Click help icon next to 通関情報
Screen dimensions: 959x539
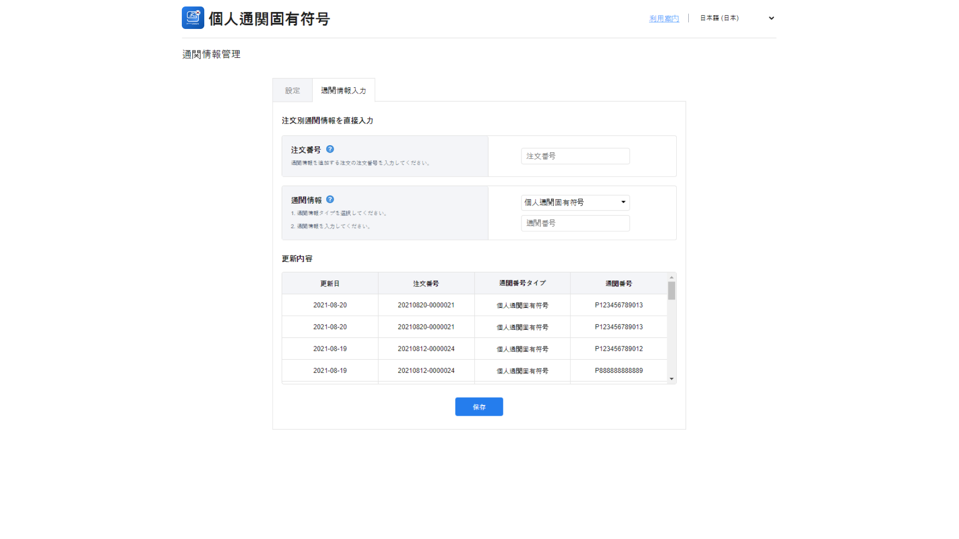pos(330,200)
